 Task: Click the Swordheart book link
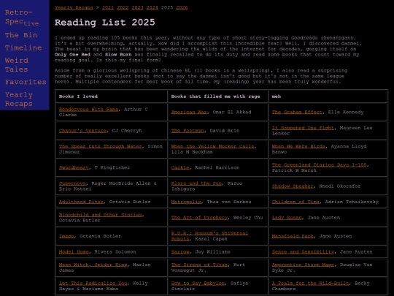[74, 167]
